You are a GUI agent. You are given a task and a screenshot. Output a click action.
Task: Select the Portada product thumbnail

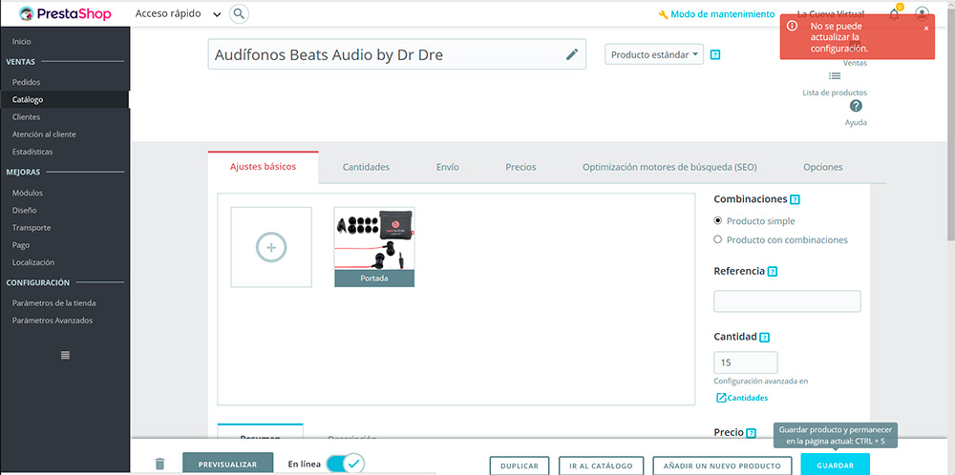point(374,247)
